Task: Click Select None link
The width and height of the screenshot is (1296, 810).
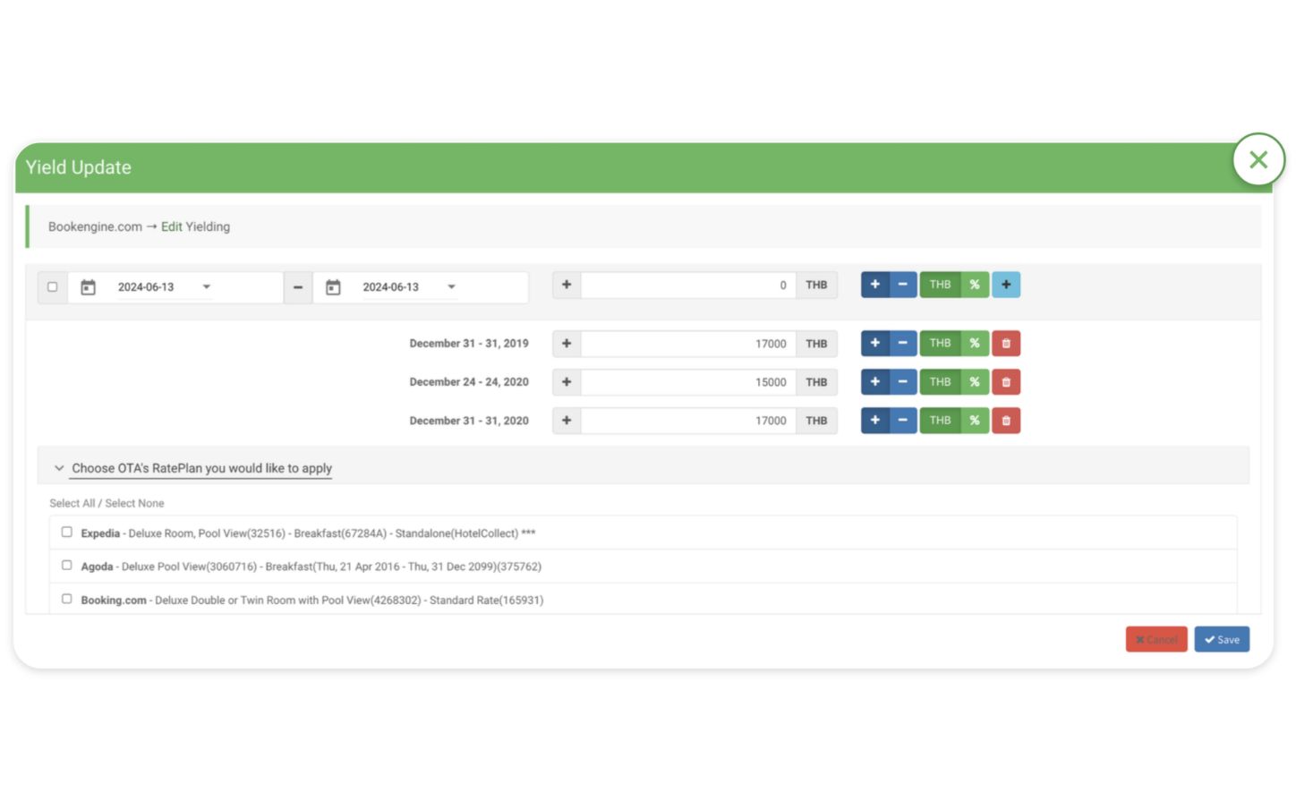Action: tap(134, 504)
